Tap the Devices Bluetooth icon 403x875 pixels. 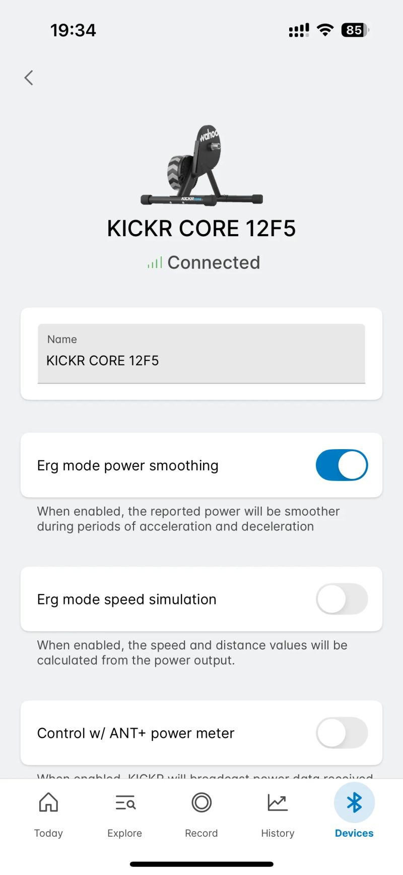[354, 802]
